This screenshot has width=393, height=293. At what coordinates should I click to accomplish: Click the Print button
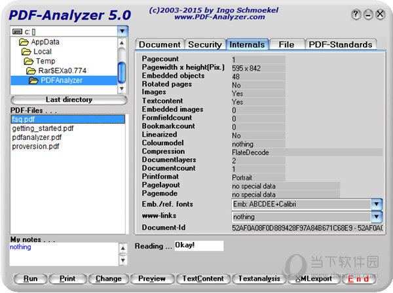click(67, 279)
